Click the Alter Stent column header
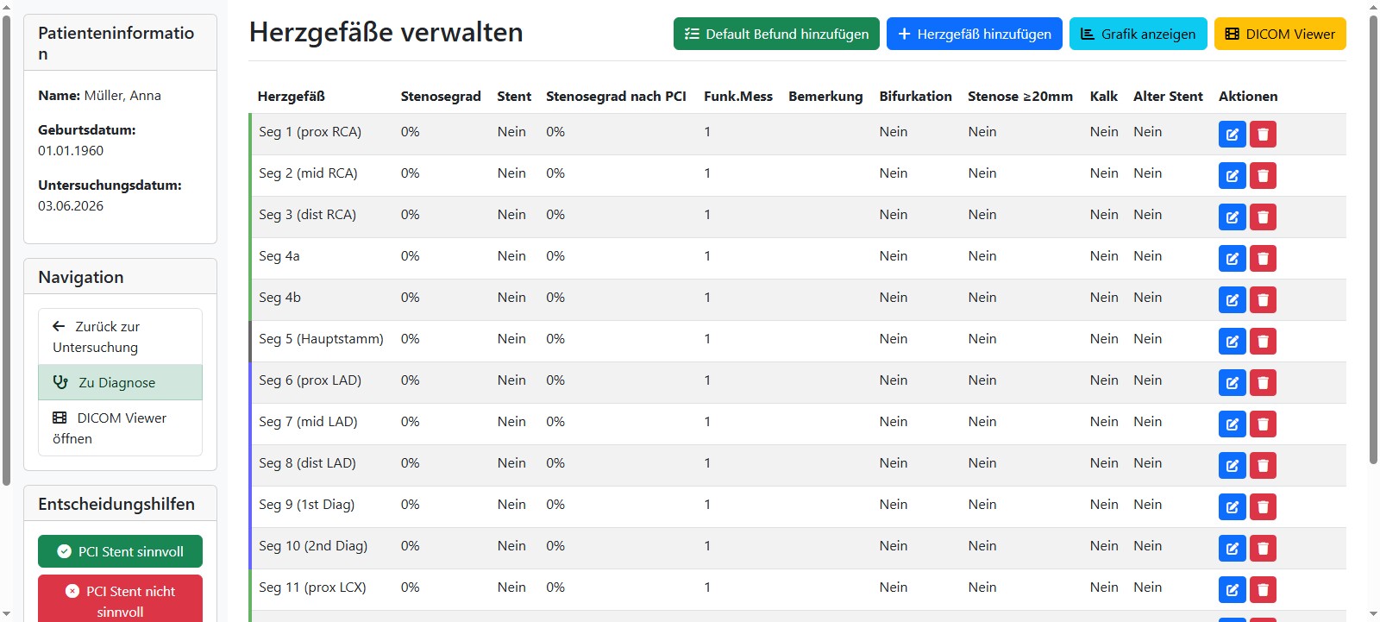 [1168, 97]
